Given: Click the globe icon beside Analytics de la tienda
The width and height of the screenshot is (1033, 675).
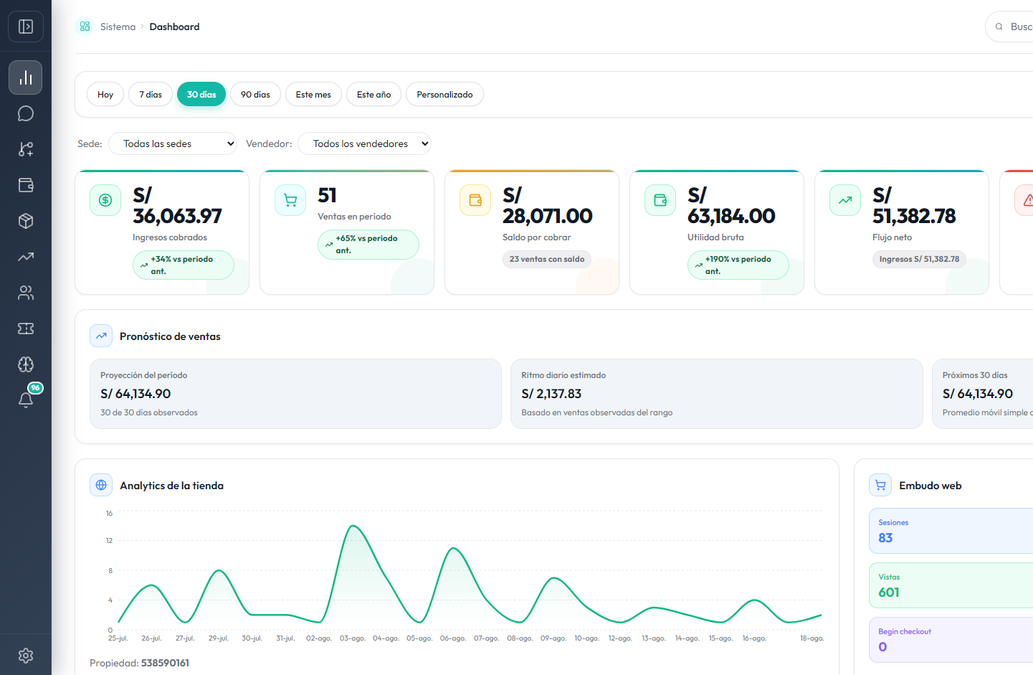Looking at the screenshot, I should 101,485.
